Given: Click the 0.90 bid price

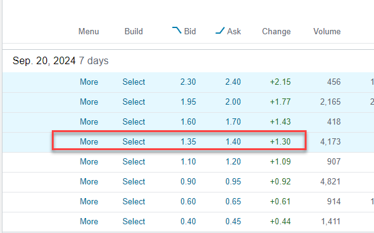Looking at the screenshot, I should point(188,181).
